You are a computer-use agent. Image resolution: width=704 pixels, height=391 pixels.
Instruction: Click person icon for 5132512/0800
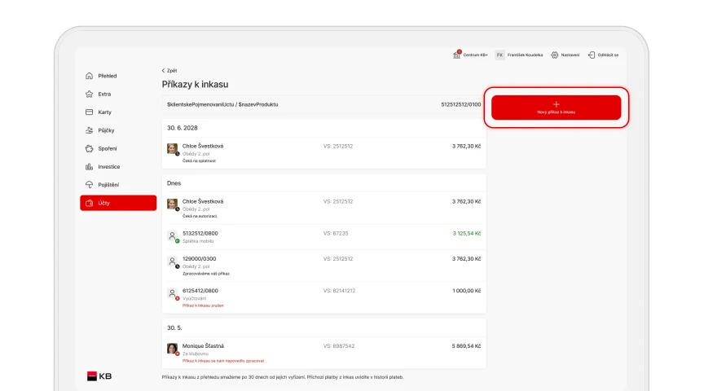pyautogui.click(x=173, y=236)
